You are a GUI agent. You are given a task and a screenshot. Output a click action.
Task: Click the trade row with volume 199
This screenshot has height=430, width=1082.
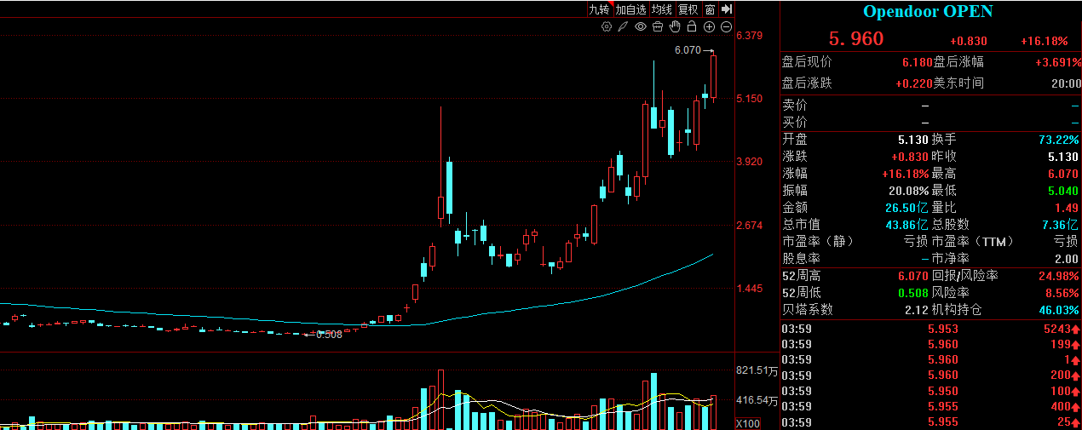pyautogui.click(x=930, y=345)
